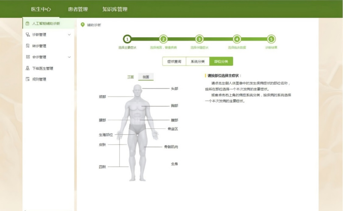Click step 3 circle 选择伴随症状

199,39
